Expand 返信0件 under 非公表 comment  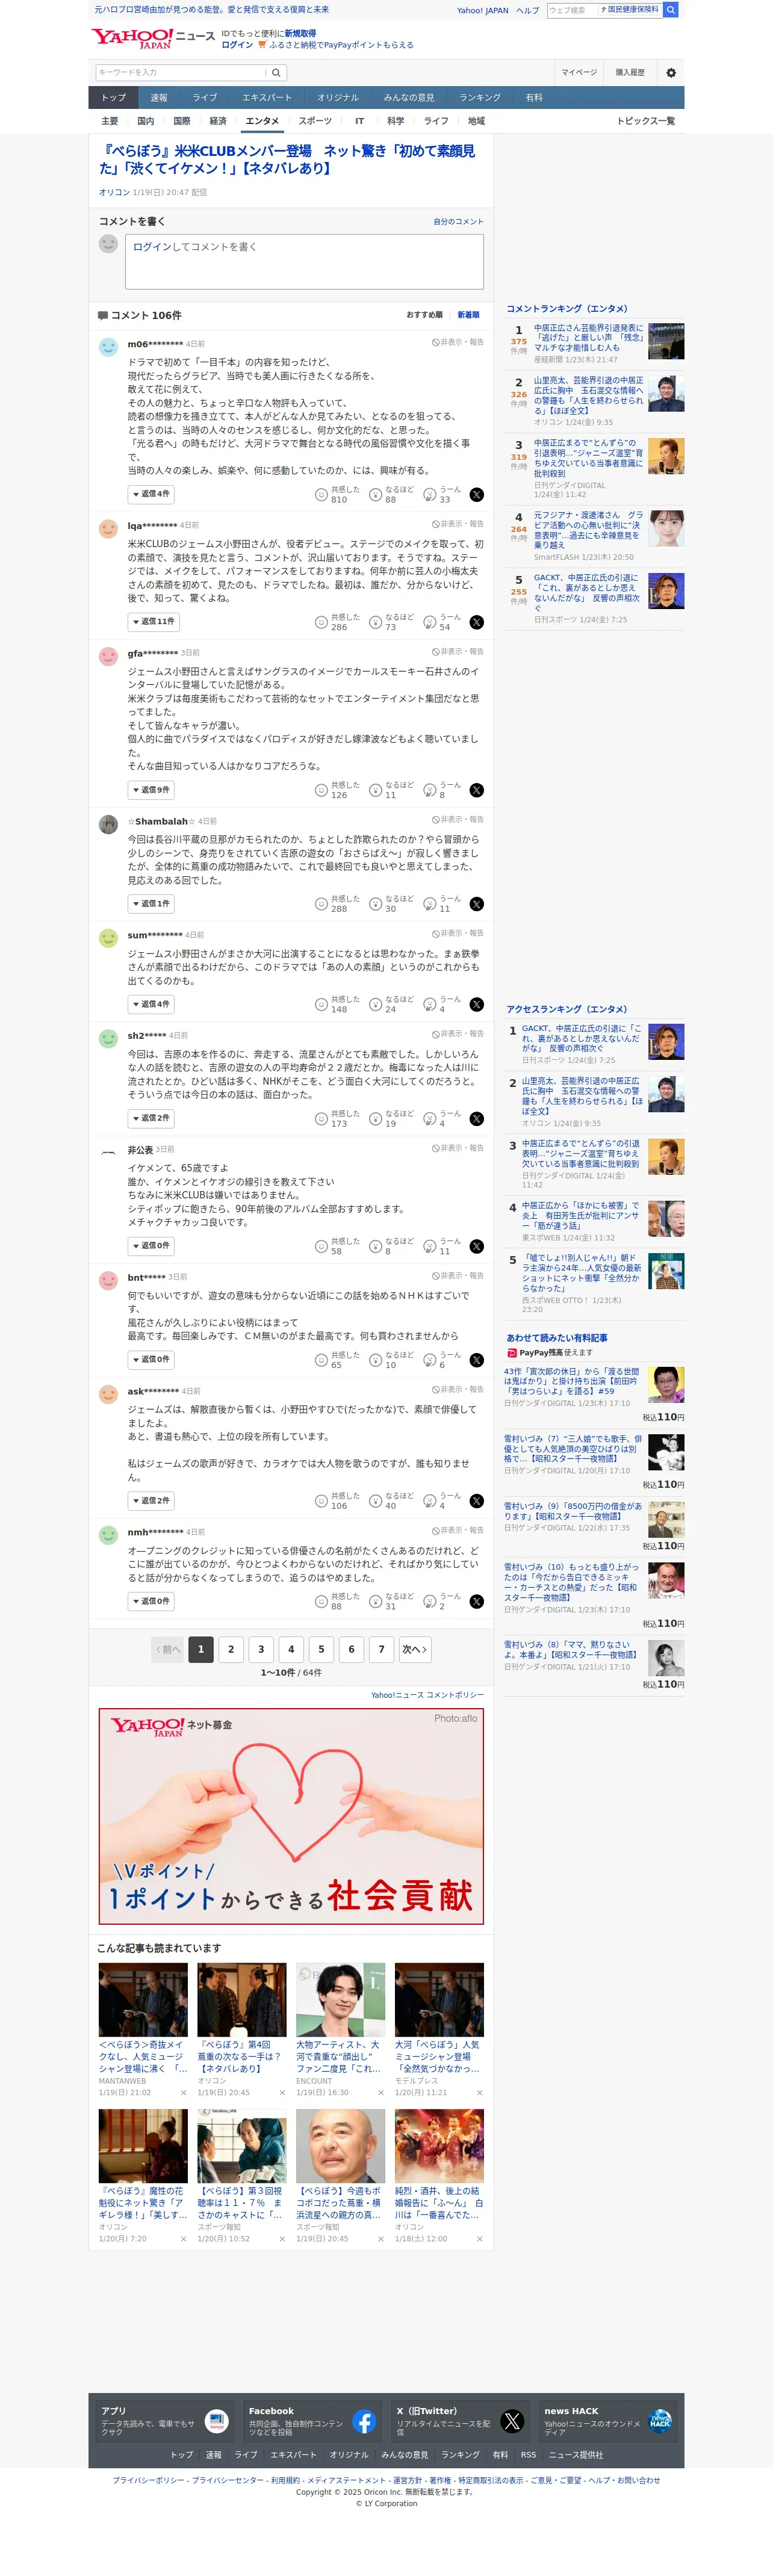(x=151, y=1245)
